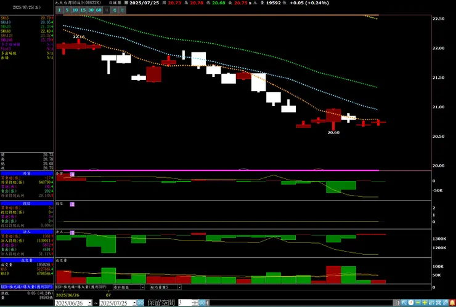The image size is (456, 307).
Task: Click the drawing pen tool icon
Action: tap(446, 303)
